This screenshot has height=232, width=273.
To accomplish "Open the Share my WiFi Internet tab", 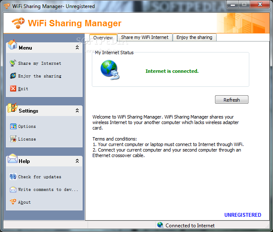I will (145, 37).
